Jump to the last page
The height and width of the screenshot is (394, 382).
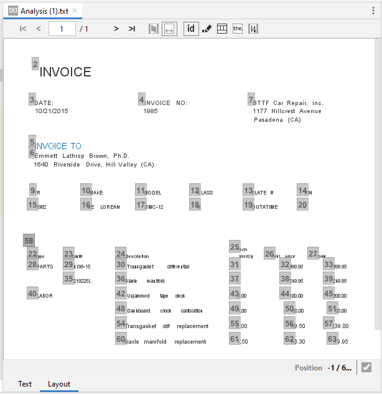coord(132,29)
